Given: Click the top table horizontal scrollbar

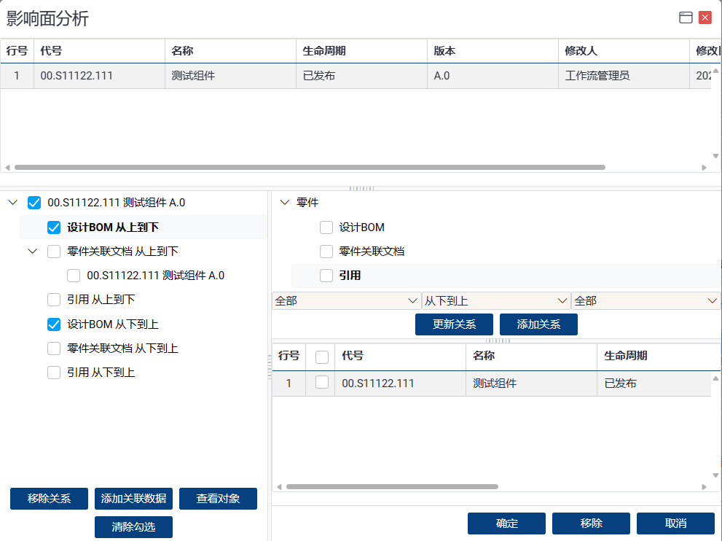Looking at the screenshot, I should [x=310, y=167].
